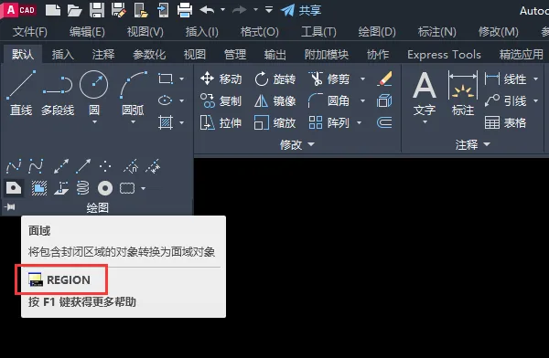The image size is (549, 358).
Task: Open the Tools (工具) menu
Action: click(x=318, y=32)
